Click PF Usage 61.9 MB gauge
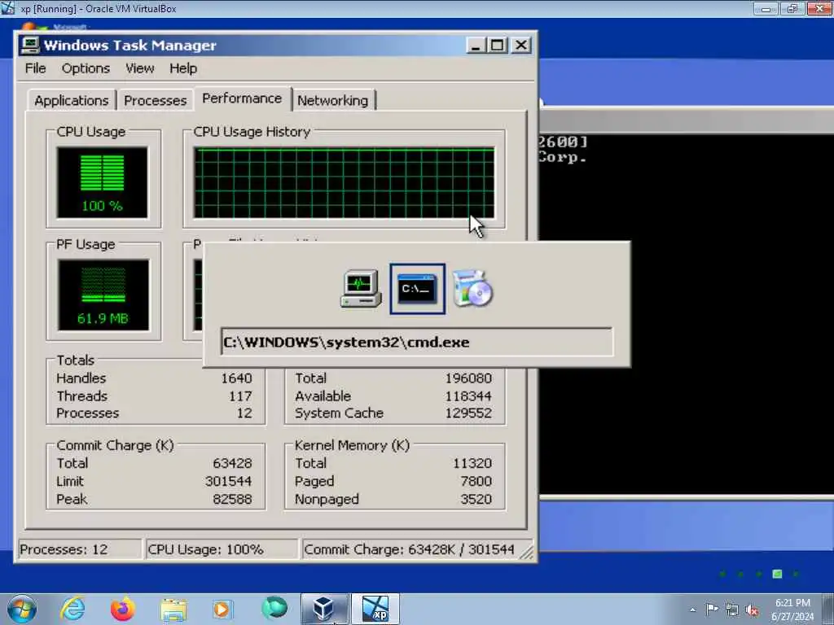The height and width of the screenshot is (625, 834). (x=103, y=295)
